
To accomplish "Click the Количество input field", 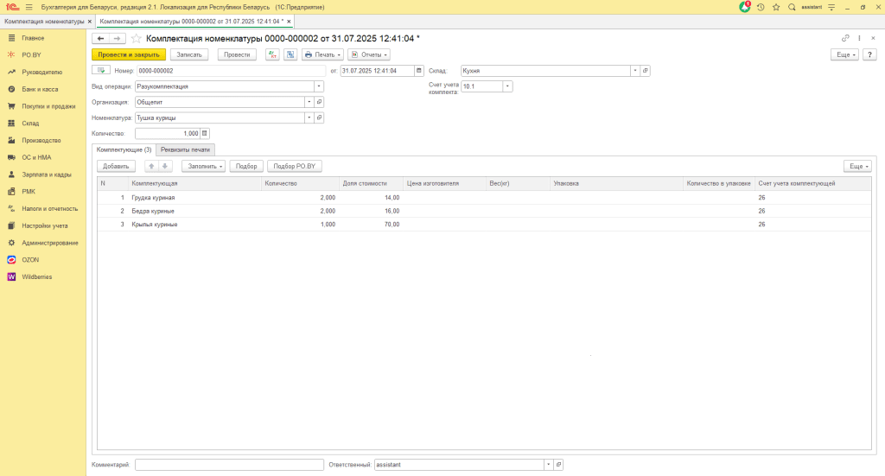I will [x=168, y=134].
